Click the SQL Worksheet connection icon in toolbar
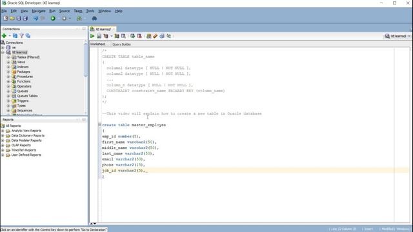413x232 pixels. [x=79, y=19]
